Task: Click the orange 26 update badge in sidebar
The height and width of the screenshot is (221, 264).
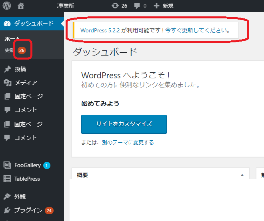Action: click(x=22, y=50)
